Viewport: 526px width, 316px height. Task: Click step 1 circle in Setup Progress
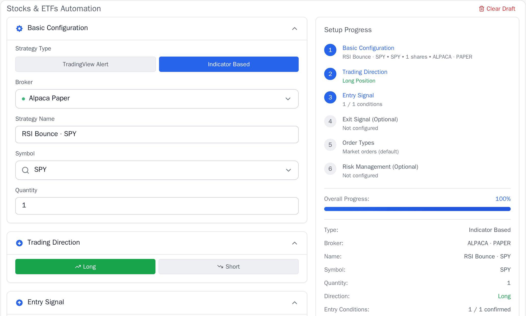330,50
